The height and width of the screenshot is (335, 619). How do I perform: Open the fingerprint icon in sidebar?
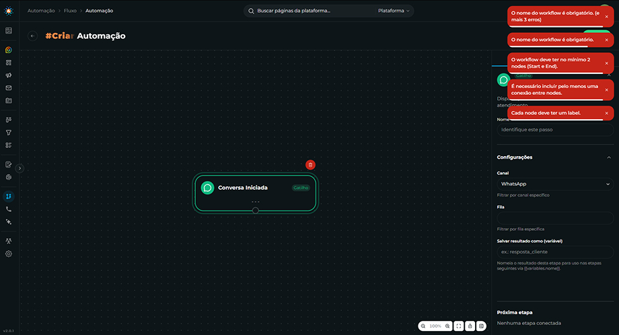click(8, 177)
